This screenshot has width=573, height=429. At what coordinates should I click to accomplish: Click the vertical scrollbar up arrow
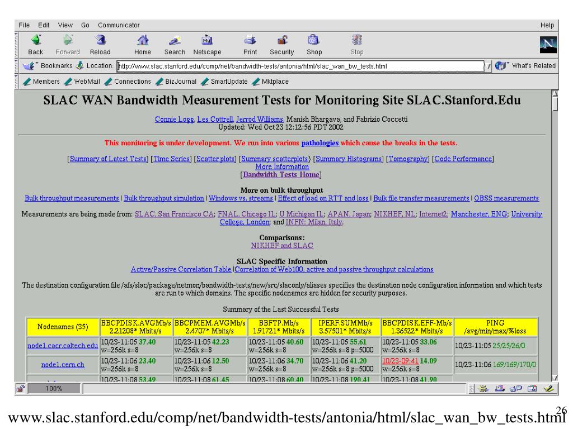(555, 94)
